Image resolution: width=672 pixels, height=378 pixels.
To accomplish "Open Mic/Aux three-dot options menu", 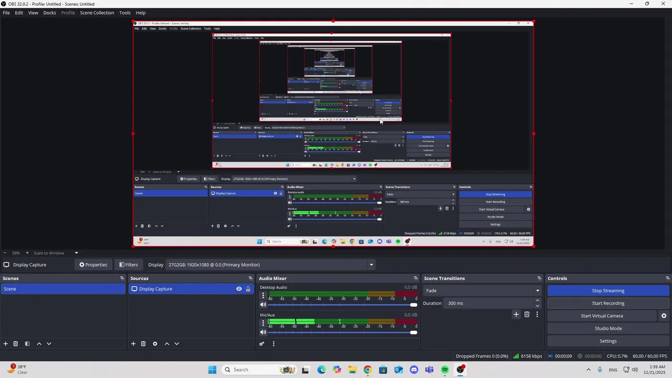I will (263, 323).
